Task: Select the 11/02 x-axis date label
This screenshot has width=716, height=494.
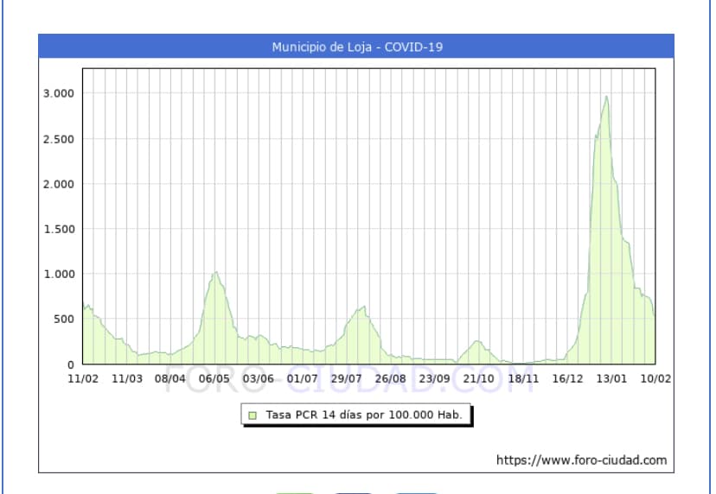Action: 83,378
